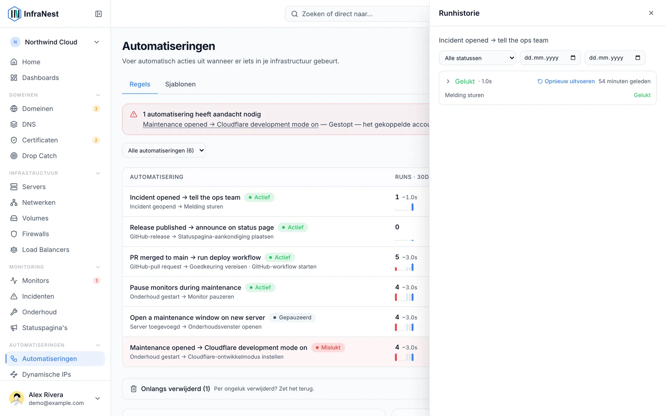Click the trash icon at Onlangs verwijderd

134,389
